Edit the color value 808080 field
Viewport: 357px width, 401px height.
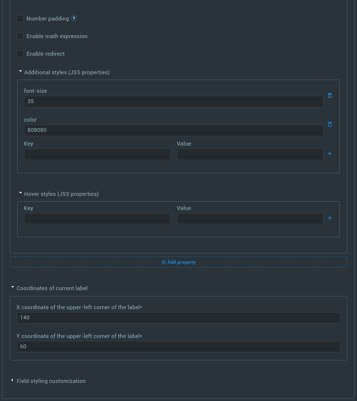[x=174, y=130]
